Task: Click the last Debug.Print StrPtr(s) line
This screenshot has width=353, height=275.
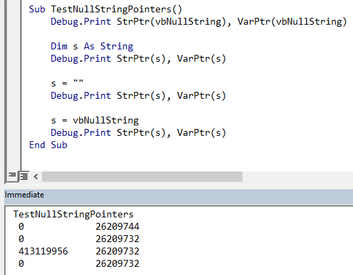Action: click(138, 132)
